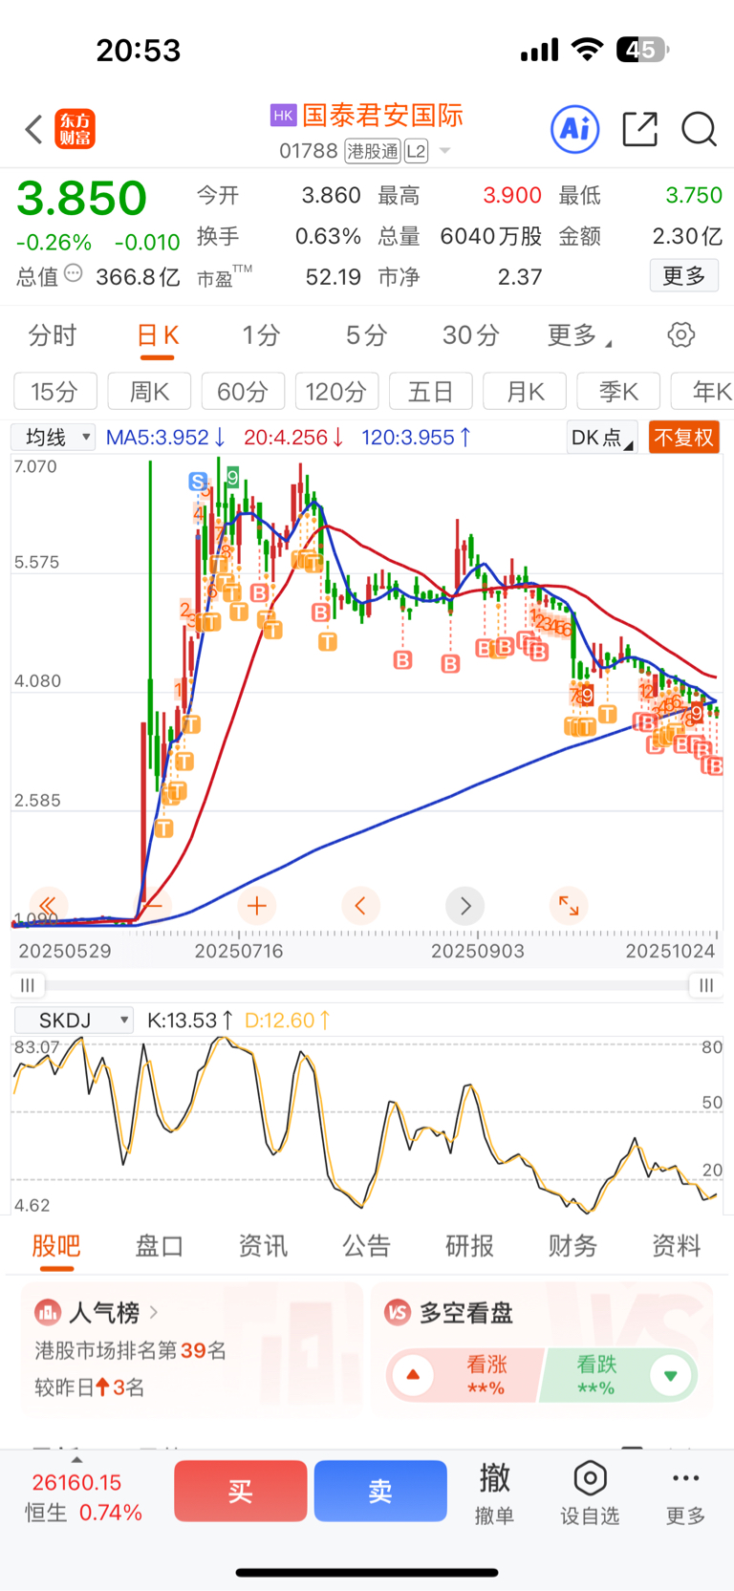Expand the stock switch arrow under title
Viewport: 734px width, 1591px height.
[444, 151]
